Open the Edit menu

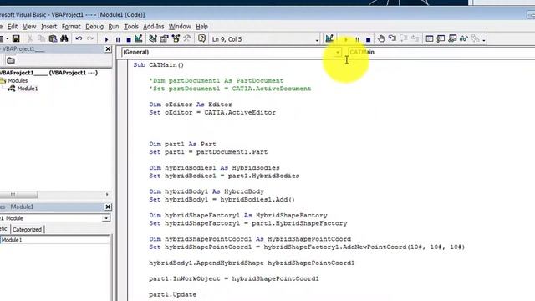(13, 27)
